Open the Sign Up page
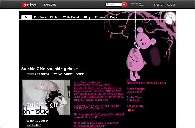The image size is (195, 128). [x=159, y=5]
